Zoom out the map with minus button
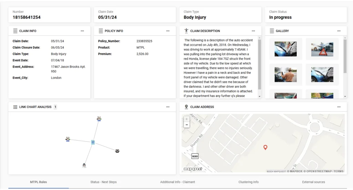 pyautogui.click(x=186, y=125)
